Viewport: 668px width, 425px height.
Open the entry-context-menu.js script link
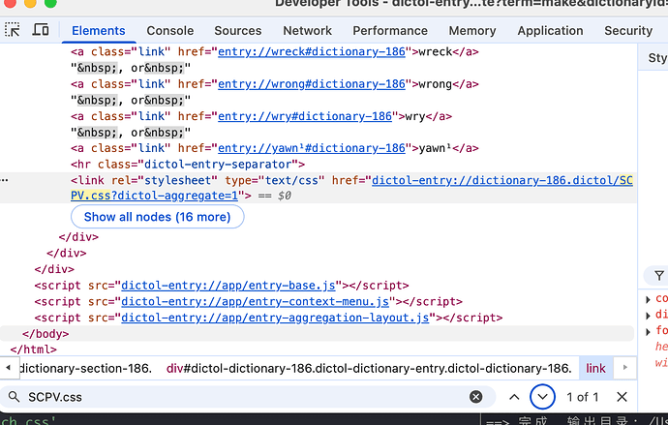(255, 301)
